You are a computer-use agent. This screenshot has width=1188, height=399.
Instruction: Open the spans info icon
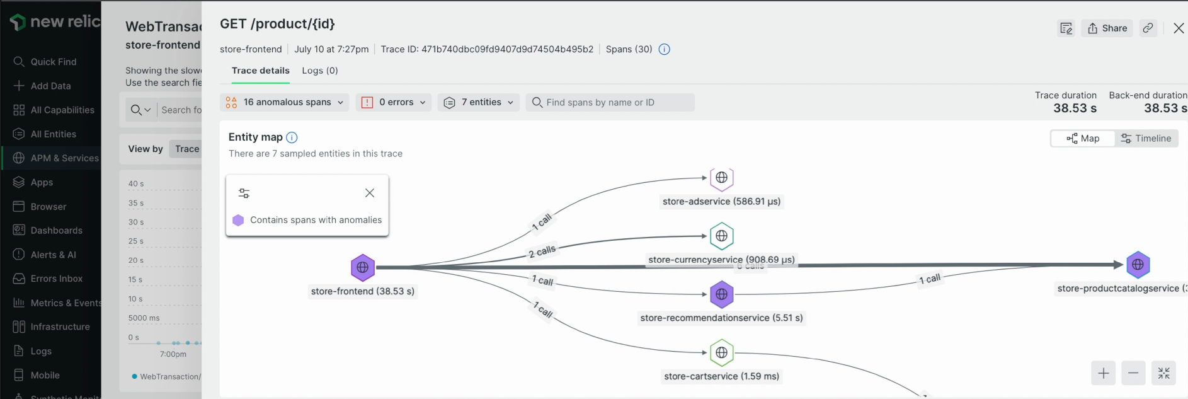[664, 49]
